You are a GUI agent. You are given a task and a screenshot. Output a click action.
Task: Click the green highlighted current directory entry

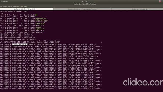pyautogui.click(x=36, y=15)
